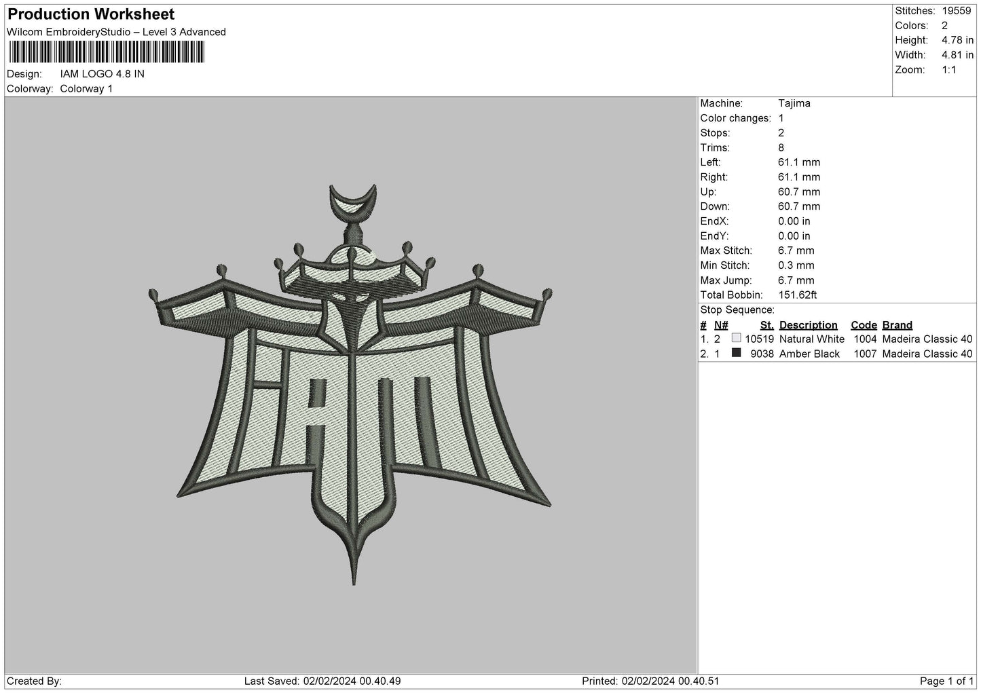Click the Right value 61.1 mm
The image size is (981, 693).
(x=799, y=177)
